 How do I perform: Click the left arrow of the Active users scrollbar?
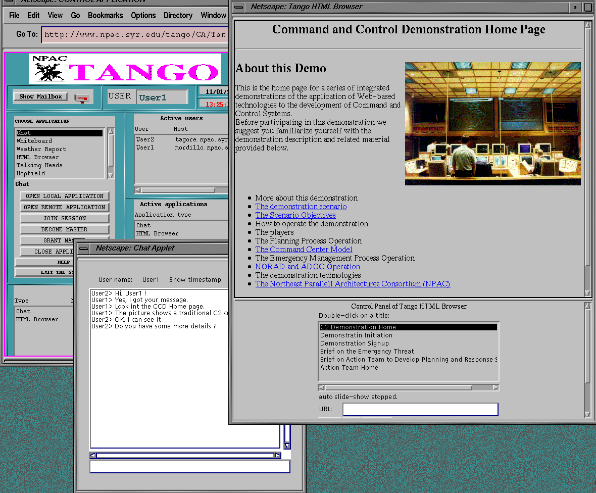[x=137, y=190]
